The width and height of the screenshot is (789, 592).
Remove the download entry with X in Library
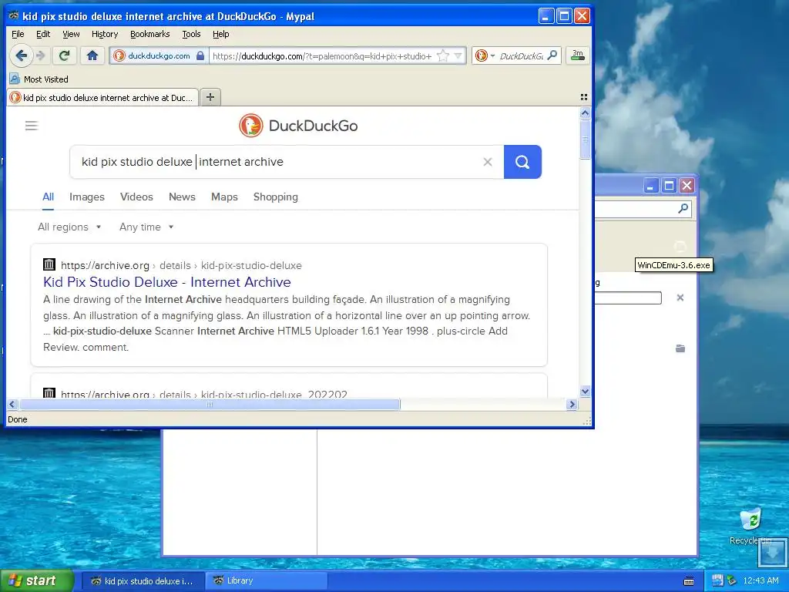[x=680, y=298]
